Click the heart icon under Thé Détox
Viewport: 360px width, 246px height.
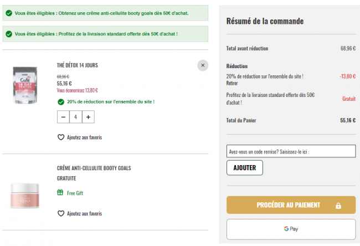click(x=61, y=137)
